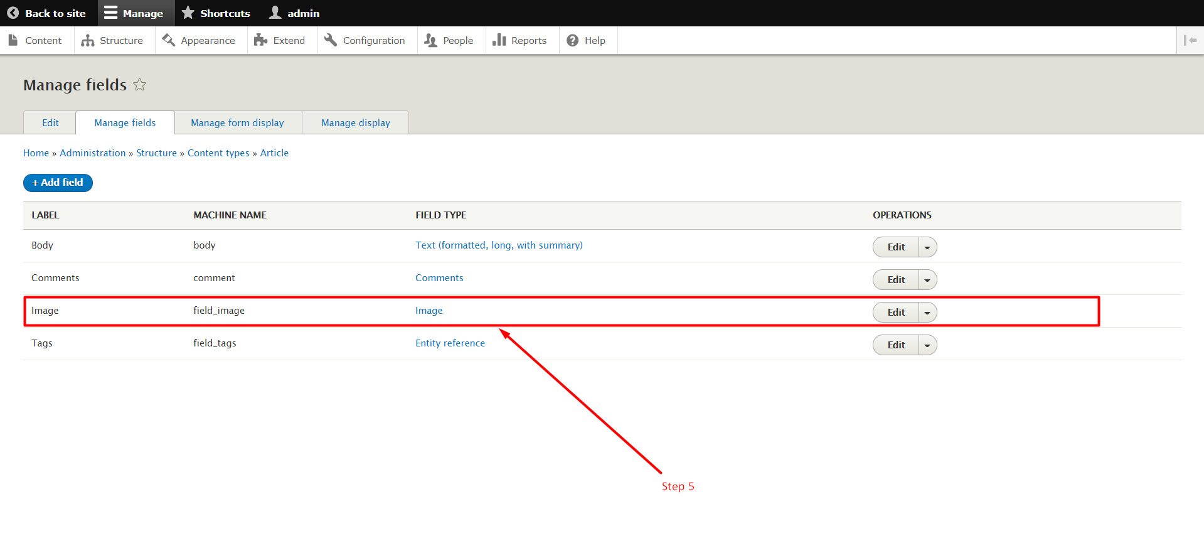1204x536 pixels.
Task: Follow the Administration breadcrumb link
Action: (x=92, y=153)
